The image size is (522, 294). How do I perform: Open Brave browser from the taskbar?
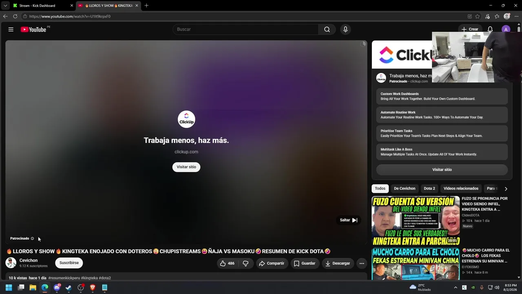93,287
